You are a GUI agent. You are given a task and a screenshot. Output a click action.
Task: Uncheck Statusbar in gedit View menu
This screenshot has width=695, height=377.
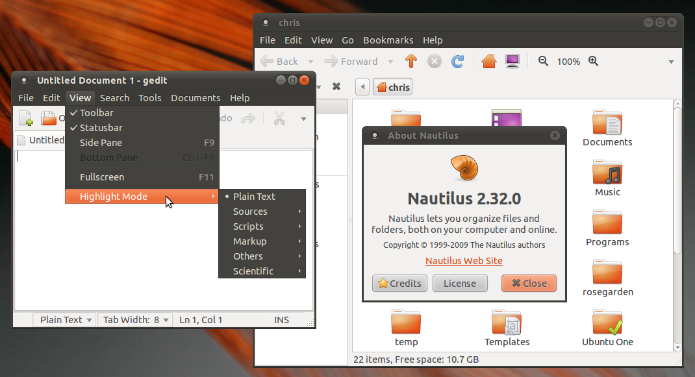pos(142,128)
